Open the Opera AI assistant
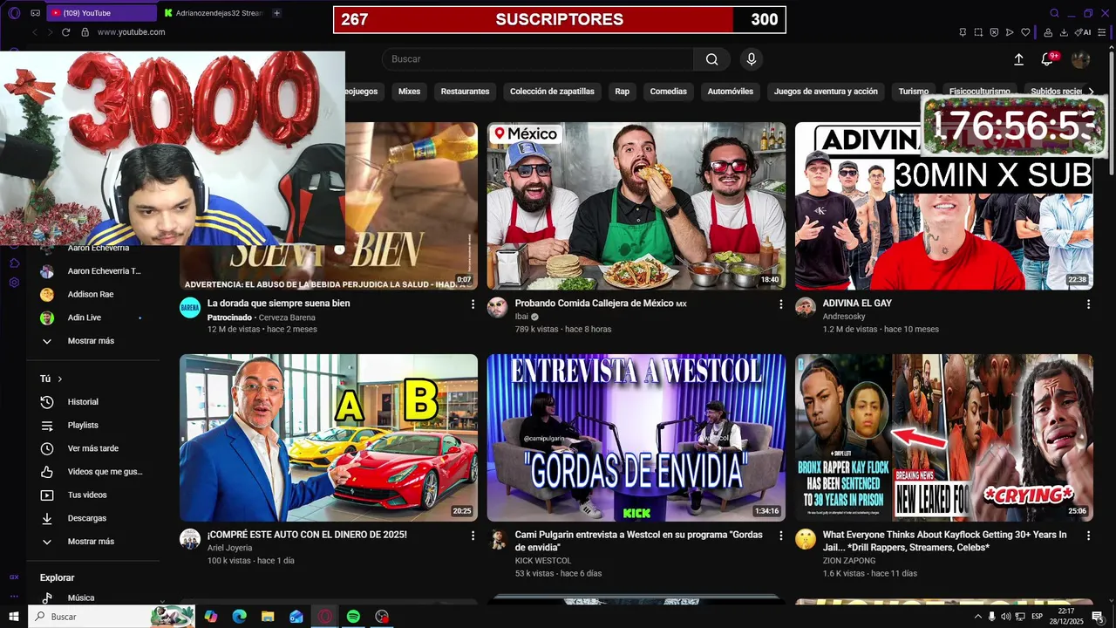Image resolution: width=1116 pixels, height=628 pixels. pos(1084,32)
